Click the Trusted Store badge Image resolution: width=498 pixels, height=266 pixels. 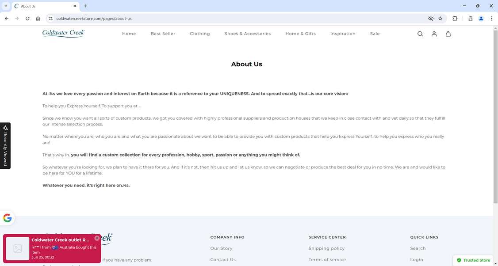(473, 260)
